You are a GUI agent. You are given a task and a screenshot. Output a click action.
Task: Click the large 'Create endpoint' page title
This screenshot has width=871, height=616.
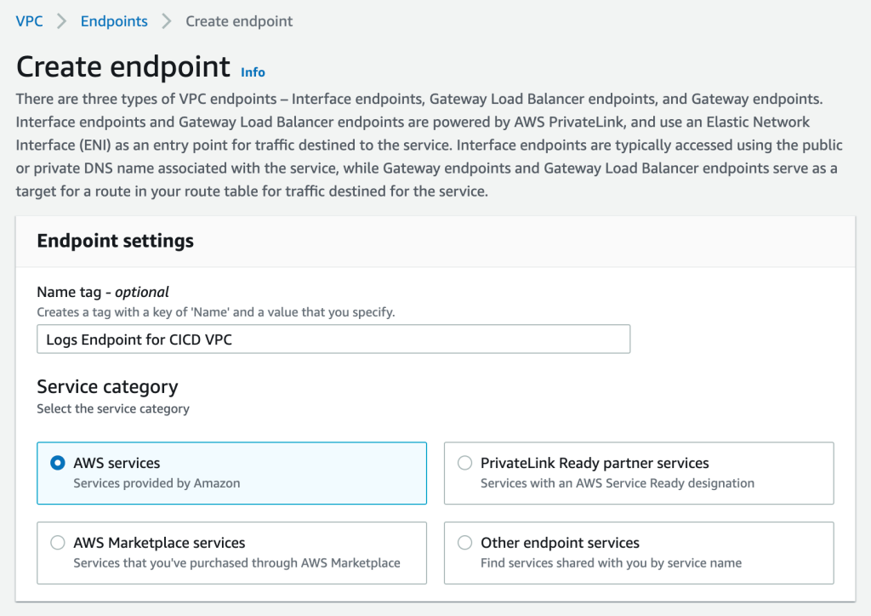pos(123,66)
